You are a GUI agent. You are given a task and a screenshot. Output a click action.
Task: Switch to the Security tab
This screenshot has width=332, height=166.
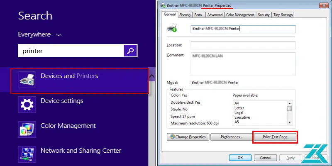point(264,15)
